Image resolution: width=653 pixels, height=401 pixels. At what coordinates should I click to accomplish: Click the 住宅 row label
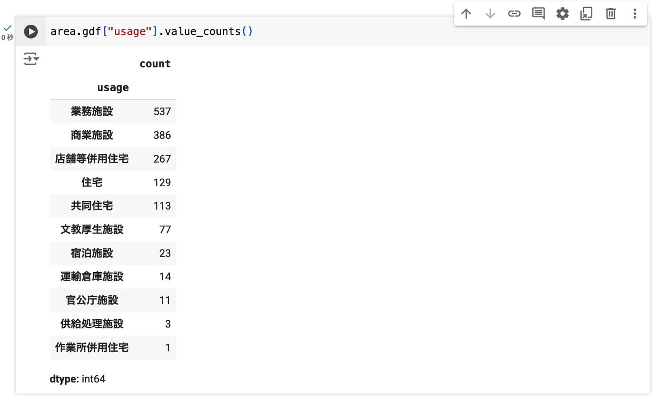click(92, 183)
